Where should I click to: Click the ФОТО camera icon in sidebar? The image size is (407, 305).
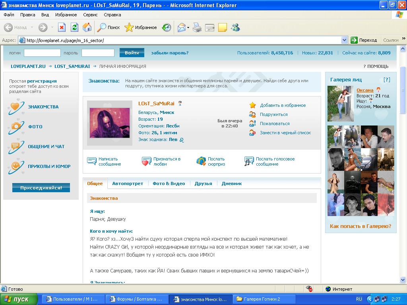pos(16,127)
